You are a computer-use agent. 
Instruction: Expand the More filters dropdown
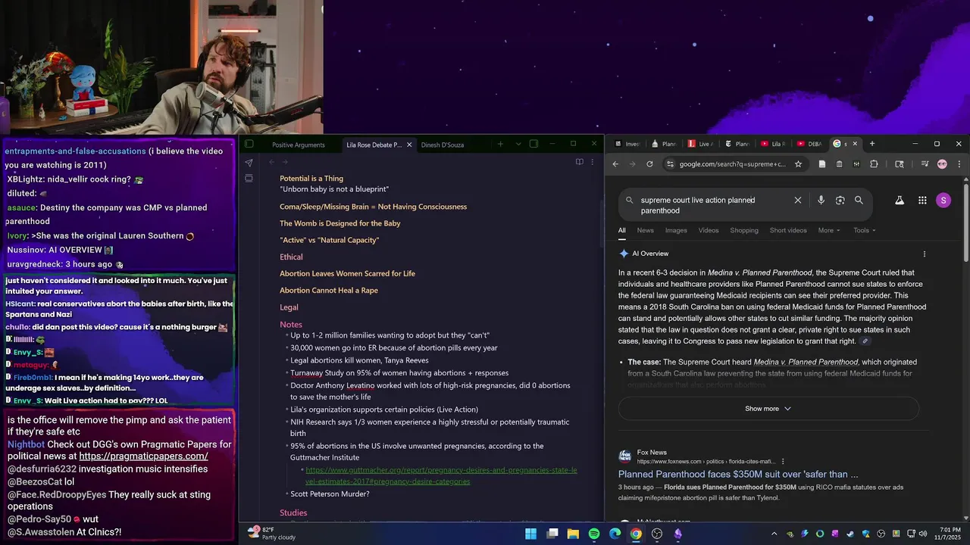[x=828, y=230]
